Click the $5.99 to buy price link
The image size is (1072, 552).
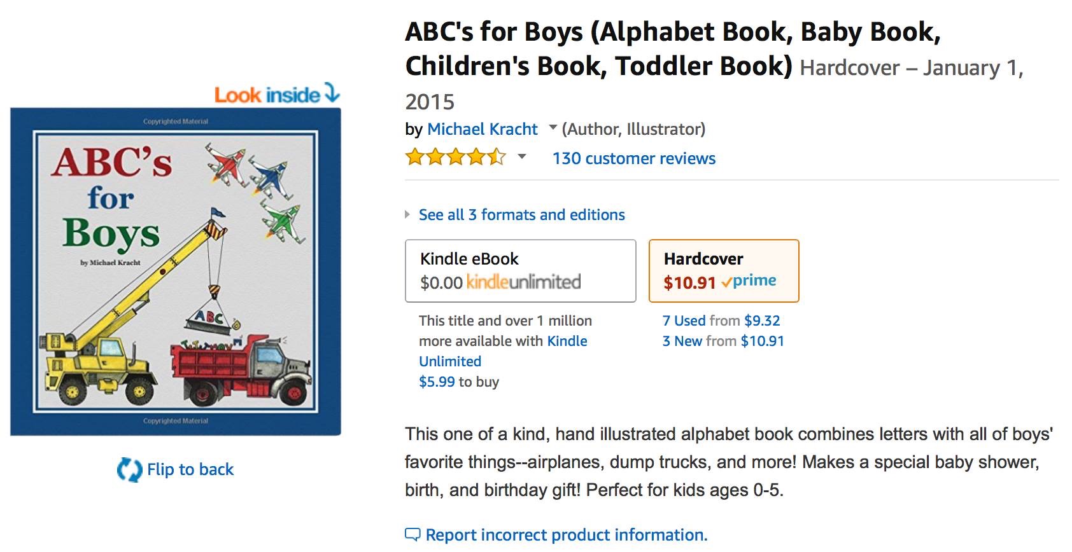pos(437,382)
